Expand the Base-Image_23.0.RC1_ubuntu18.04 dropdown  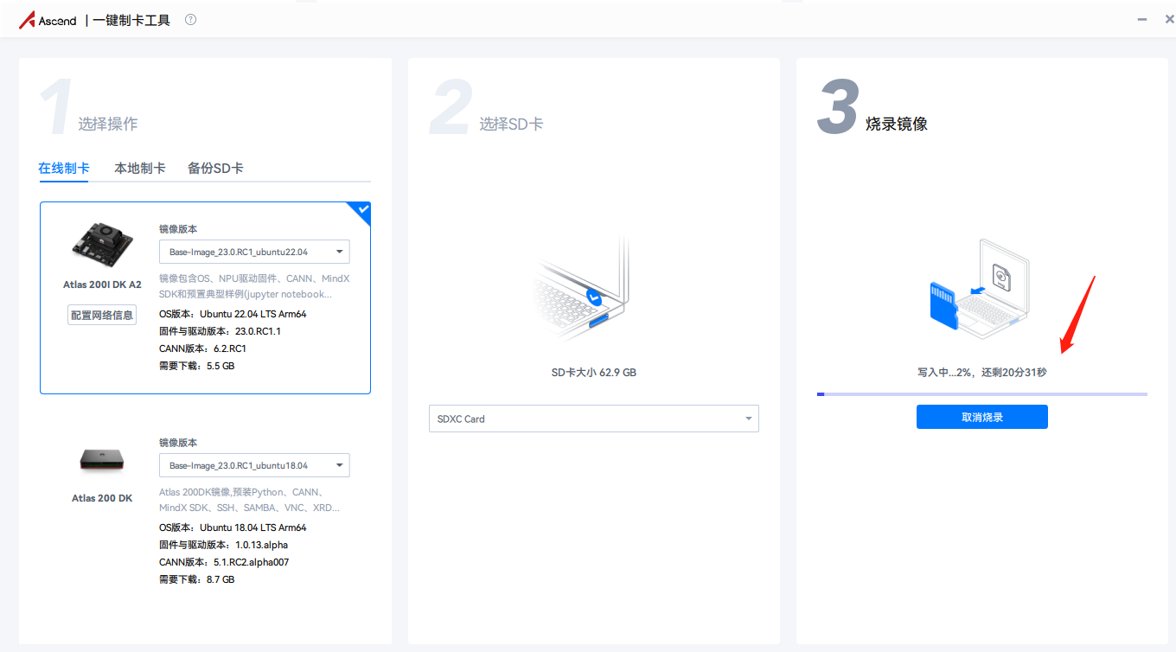pyautogui.click(x=254, y=465)
